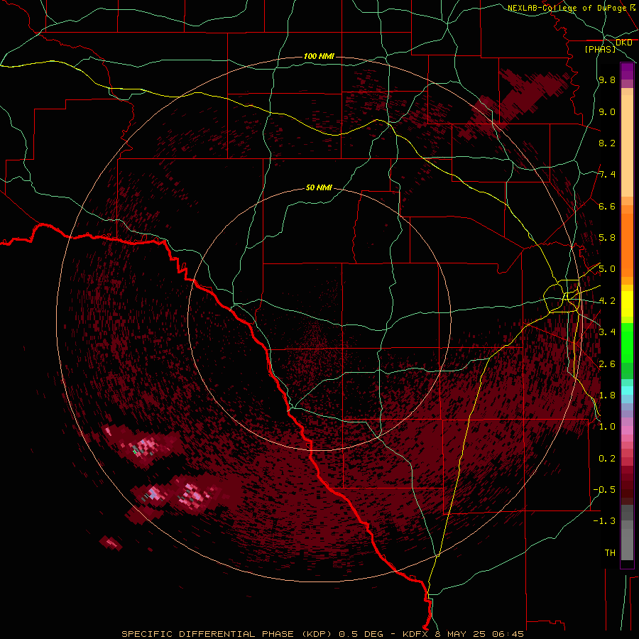Click the '4.2' value on the legend
This screenshot has width=639, height=639.
pyautogui.click(x=607, y=301)
